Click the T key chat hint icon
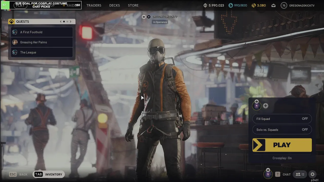324x182 pixels. click(278, 174)
